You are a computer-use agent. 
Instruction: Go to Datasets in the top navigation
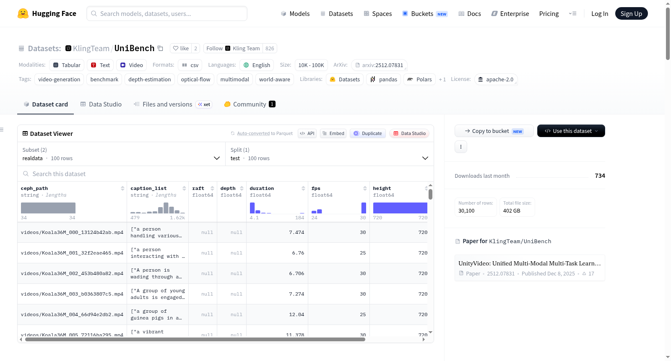[336, 13]
